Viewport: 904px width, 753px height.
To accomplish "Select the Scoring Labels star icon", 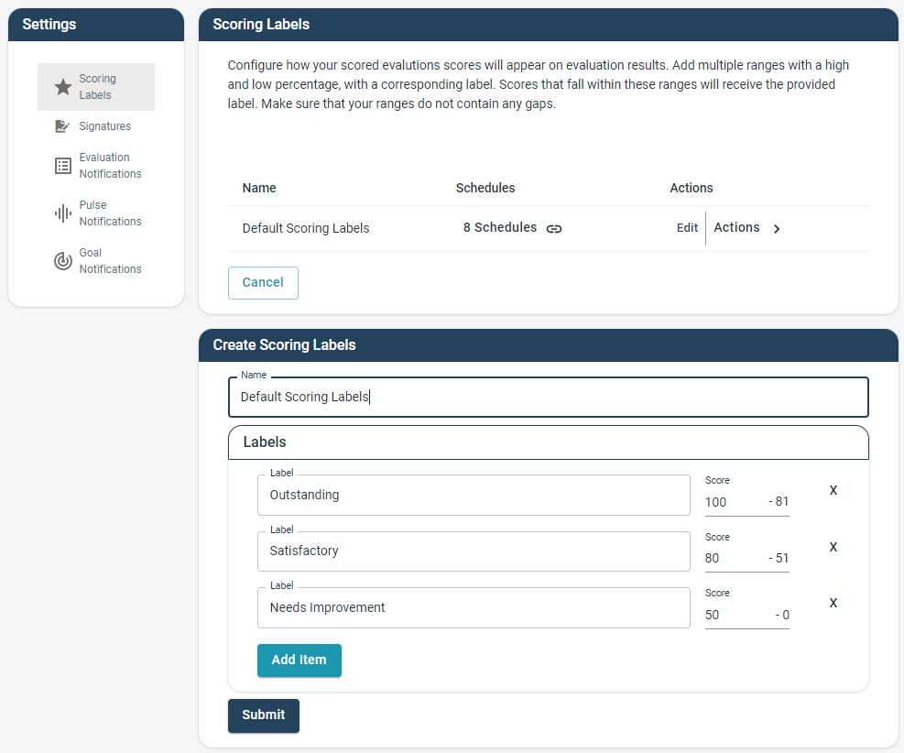I will (x=61, y=86).
